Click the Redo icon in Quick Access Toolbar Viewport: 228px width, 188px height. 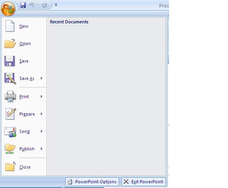tap(44, 5)
